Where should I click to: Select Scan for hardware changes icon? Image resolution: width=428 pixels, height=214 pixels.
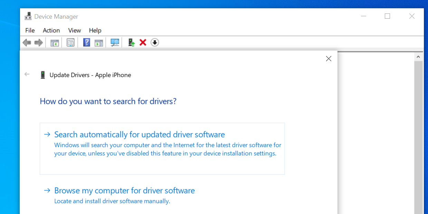[x=114, y=42]
